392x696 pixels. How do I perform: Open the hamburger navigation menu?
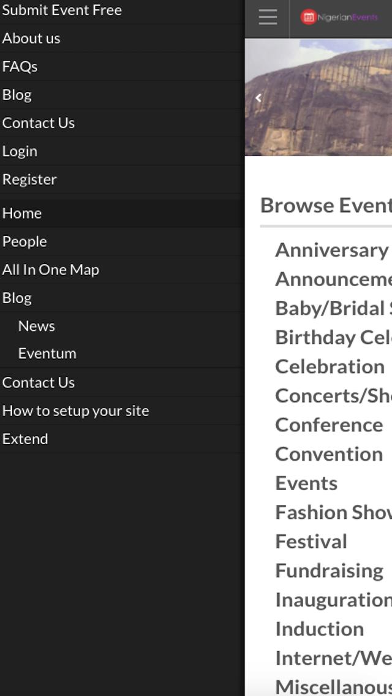tap(267, 17)
